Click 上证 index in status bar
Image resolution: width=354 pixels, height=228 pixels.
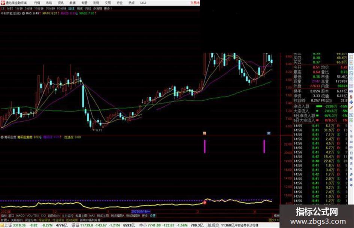[8, 225]
